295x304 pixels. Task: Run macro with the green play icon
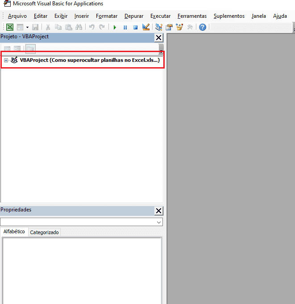tap(115, 27)
